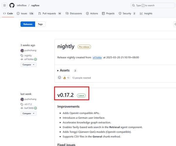Click verified checkmark next to baf3b9b commit

coord(35,108)
